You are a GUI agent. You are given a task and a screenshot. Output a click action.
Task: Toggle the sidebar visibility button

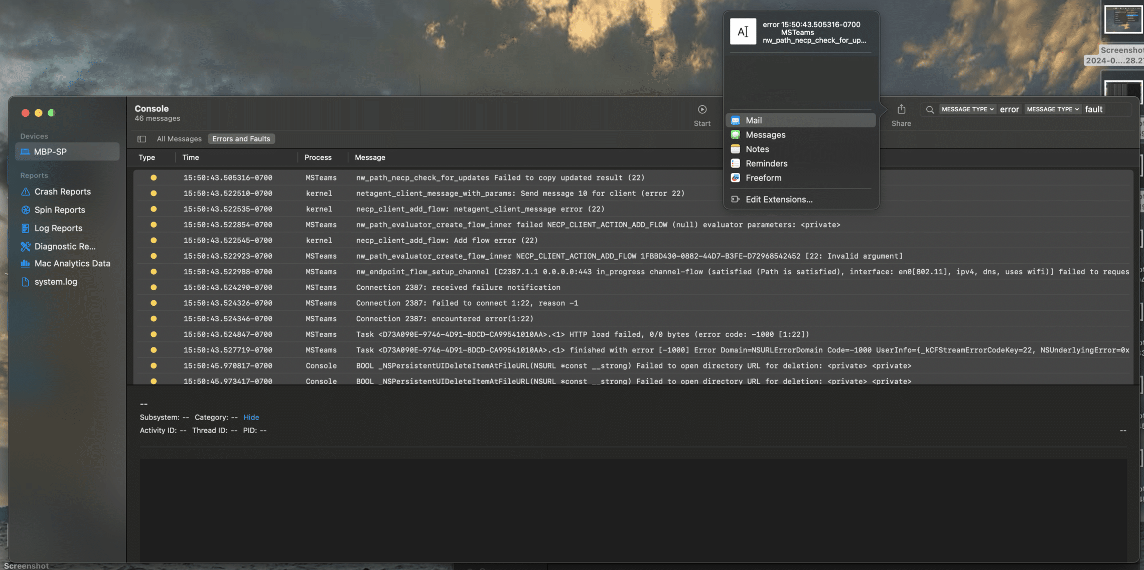click(x=142, y=138)
